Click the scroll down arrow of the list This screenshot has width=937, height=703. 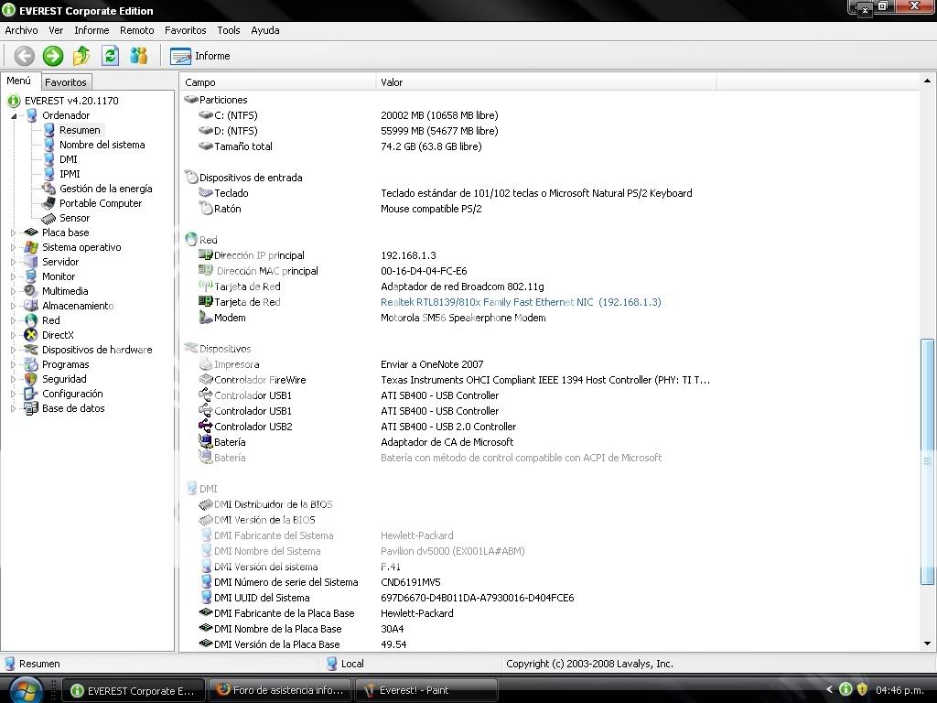[x=928, y=644]
